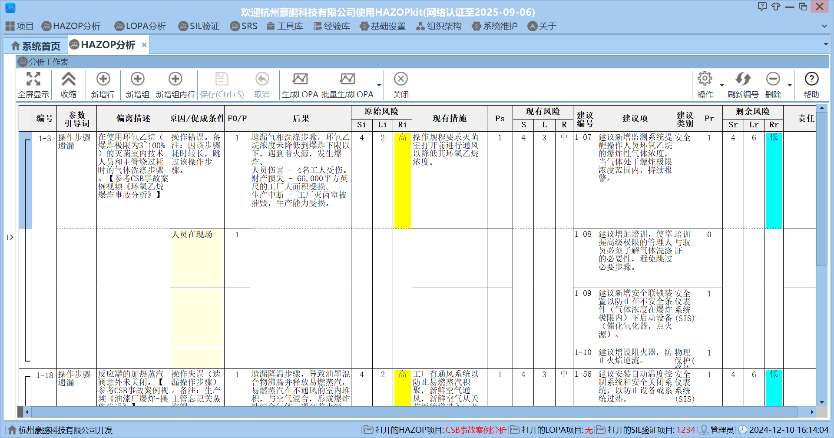Viewport: 834px width, 438px height.
Task: Click the horizontal scrollbar left arrow
Action: [x=27, y=412]
